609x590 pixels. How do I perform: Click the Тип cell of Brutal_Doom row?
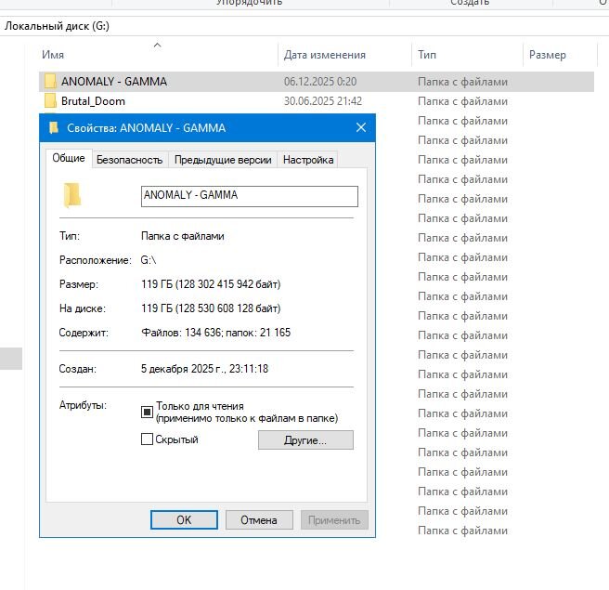click(462, 101)
